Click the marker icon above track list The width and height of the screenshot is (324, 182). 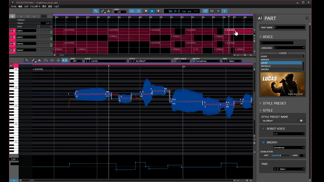pyautogui.click(x=34, y=16)
